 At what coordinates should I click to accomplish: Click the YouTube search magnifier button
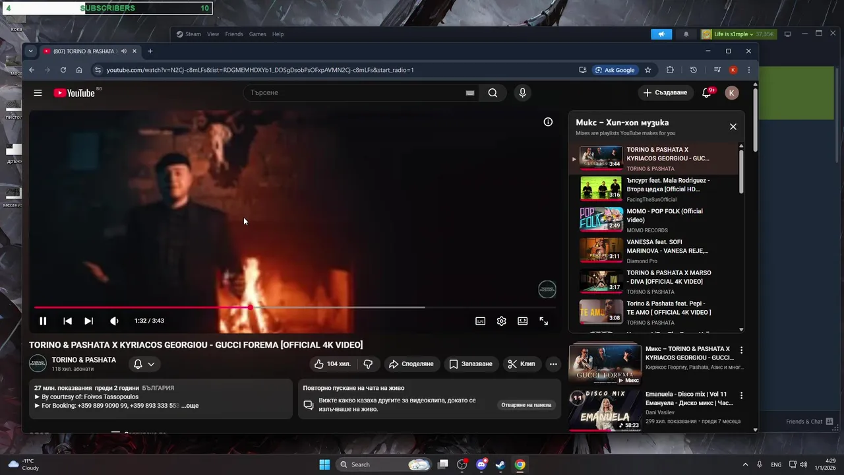pos(493,93)
